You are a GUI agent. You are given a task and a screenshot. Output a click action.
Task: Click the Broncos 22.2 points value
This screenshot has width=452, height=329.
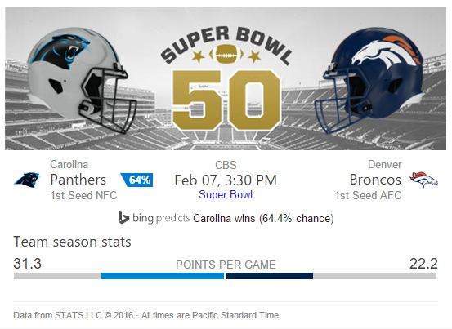[423, 264]
